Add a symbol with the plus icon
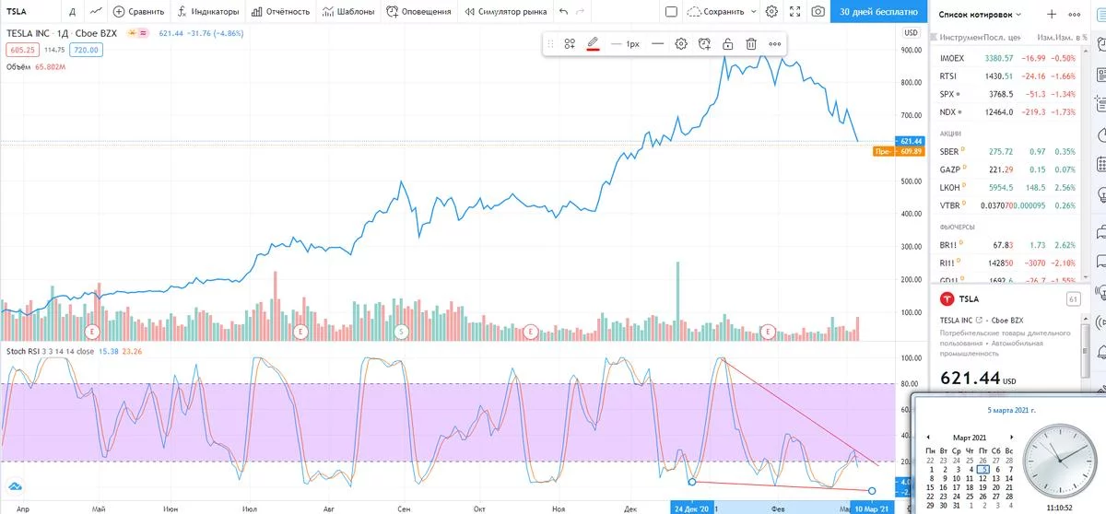The image size is (1106, 514). click(x=1052, y=15)
